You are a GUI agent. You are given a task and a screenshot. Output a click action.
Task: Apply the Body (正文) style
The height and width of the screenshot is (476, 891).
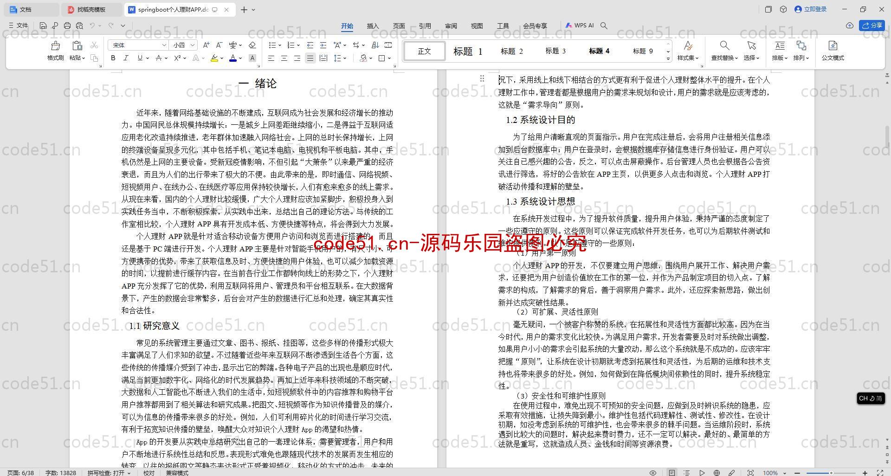[424, 51]
